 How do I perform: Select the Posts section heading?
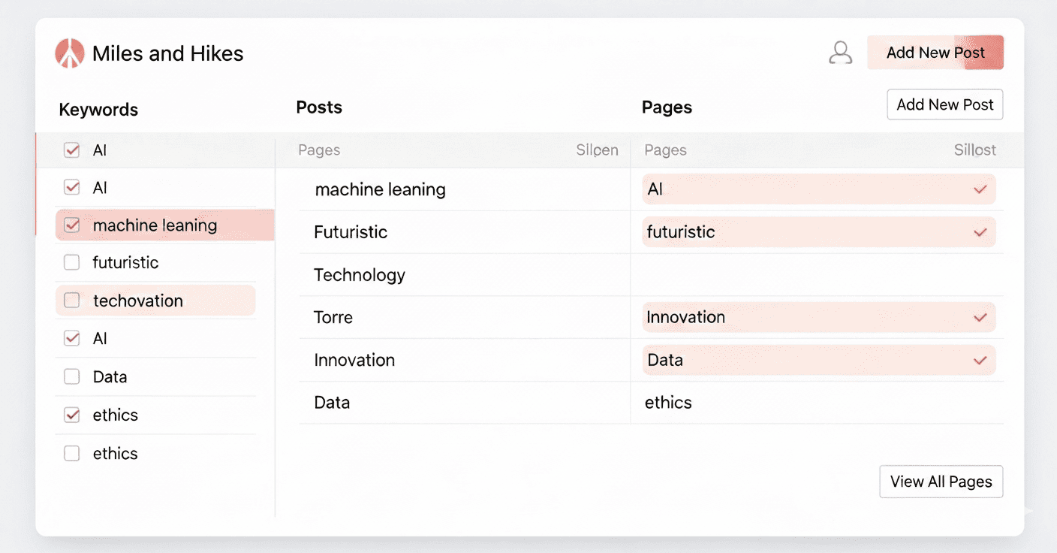pos(319,107)
